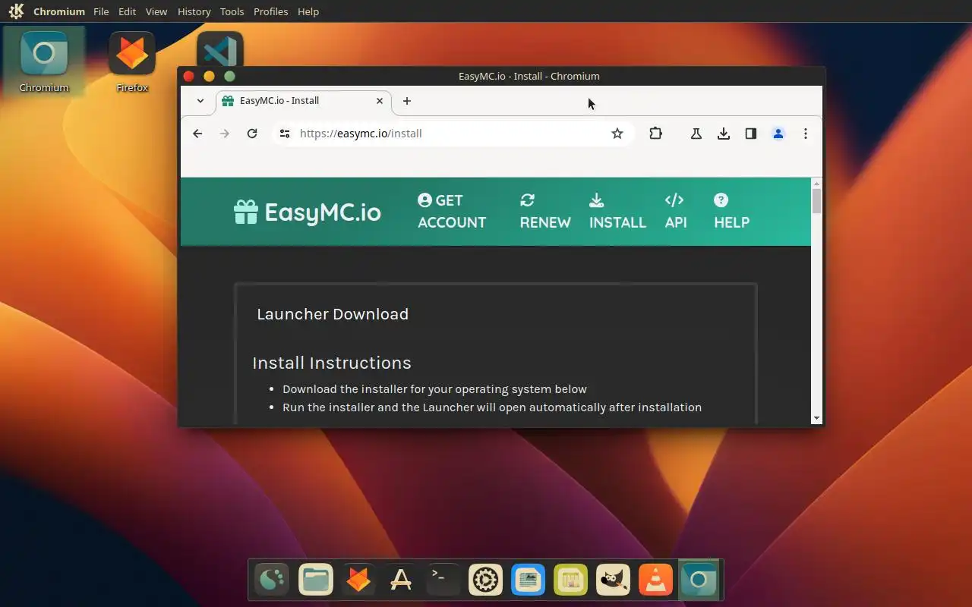Open the HELP navigation link
This screenshot has height=607, width=972.
(x=731, y=211)
